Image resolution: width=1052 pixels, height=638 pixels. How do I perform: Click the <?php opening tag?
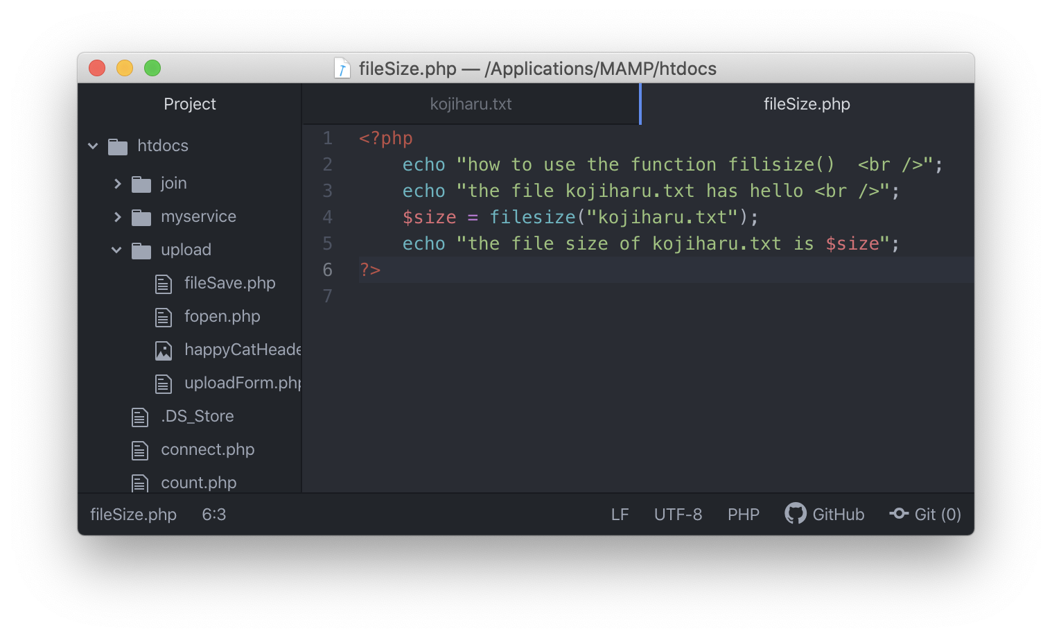coord(386,138)
